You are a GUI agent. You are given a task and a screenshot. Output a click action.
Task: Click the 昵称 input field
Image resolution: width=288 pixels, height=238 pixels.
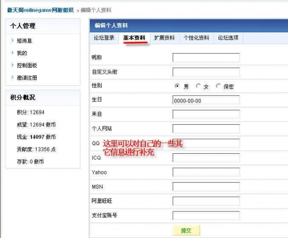coord(206,58)
